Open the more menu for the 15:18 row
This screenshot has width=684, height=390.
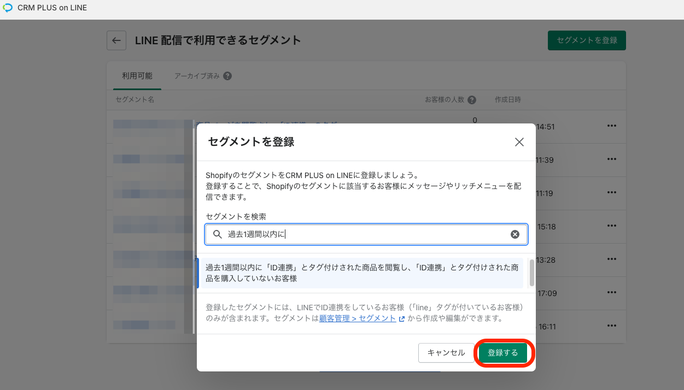[612, 227]
